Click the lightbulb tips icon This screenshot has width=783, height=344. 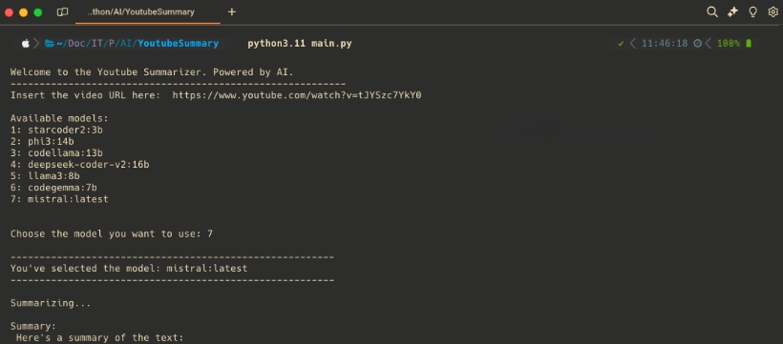753,12
